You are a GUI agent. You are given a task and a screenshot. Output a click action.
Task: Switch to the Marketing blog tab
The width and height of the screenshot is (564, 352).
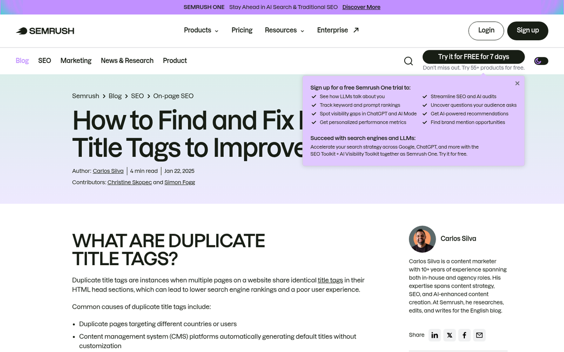(x=76, y=61)
